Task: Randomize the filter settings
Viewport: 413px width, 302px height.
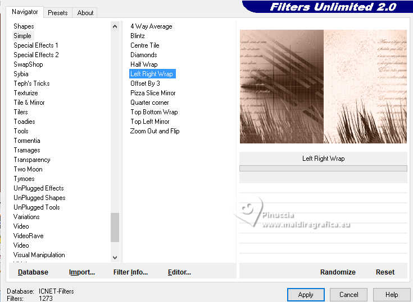Action: coord(338,272)
